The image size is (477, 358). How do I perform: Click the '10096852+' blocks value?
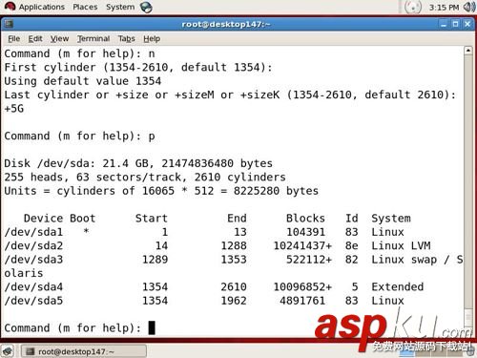click(302, 286)
